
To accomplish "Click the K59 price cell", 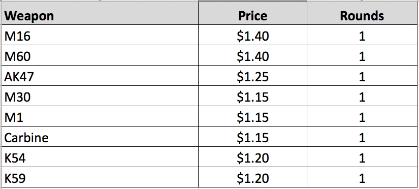I will point(252,177).
